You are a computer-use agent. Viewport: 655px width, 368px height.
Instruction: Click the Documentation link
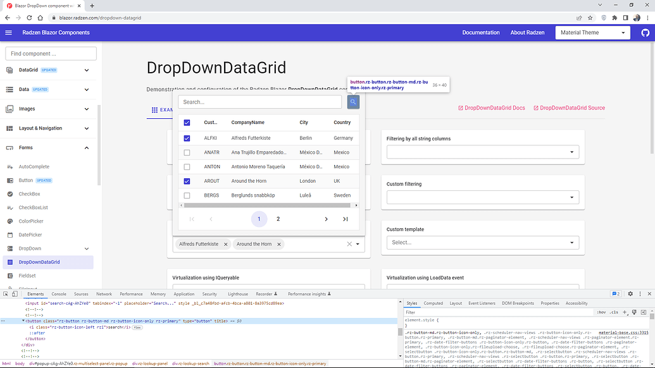(x=481, y=32)
